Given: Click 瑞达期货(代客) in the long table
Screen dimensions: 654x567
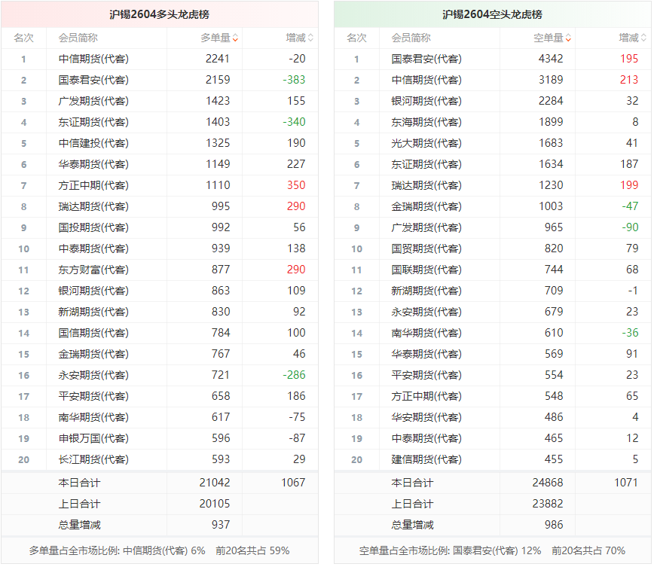Looking at the screenshot, I should coord(93,206).
